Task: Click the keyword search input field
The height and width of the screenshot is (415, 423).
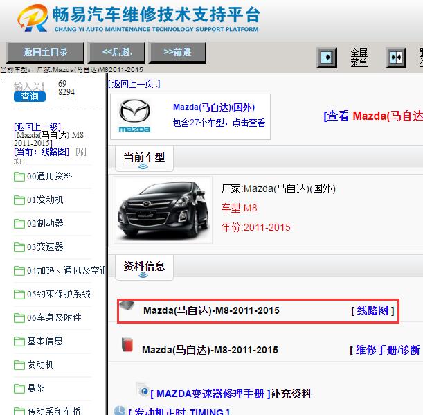Action: 29,87
